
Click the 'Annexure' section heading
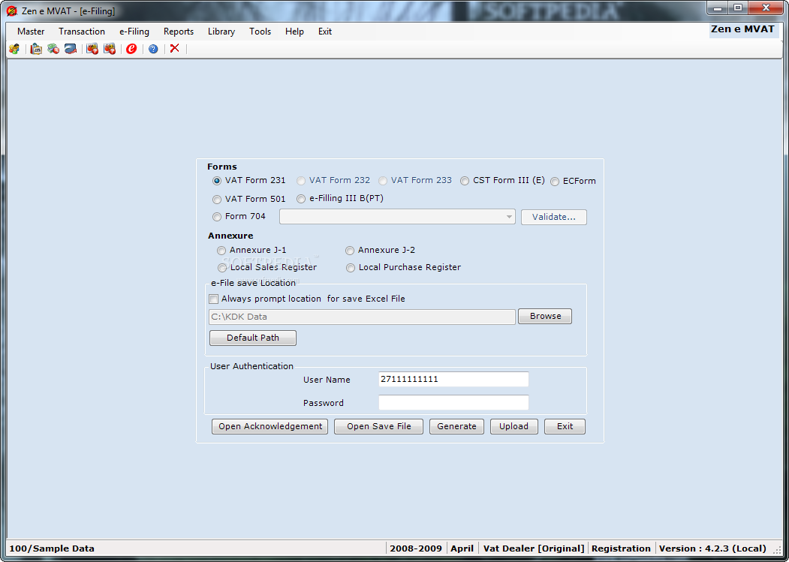tap(230, 236)
